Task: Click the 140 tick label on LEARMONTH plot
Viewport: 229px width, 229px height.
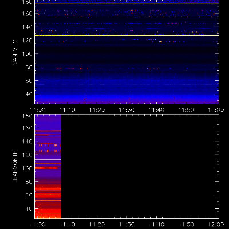Action: (27, 141)
